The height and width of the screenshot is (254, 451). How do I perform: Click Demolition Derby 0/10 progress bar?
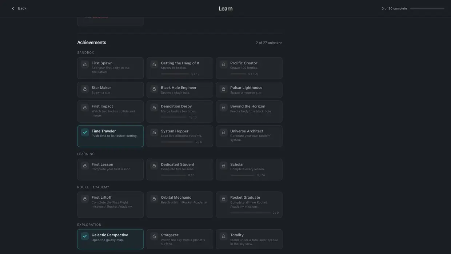pos(173,117)
